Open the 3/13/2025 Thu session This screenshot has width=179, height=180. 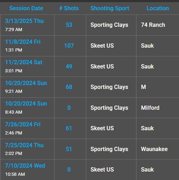point(24,21)
